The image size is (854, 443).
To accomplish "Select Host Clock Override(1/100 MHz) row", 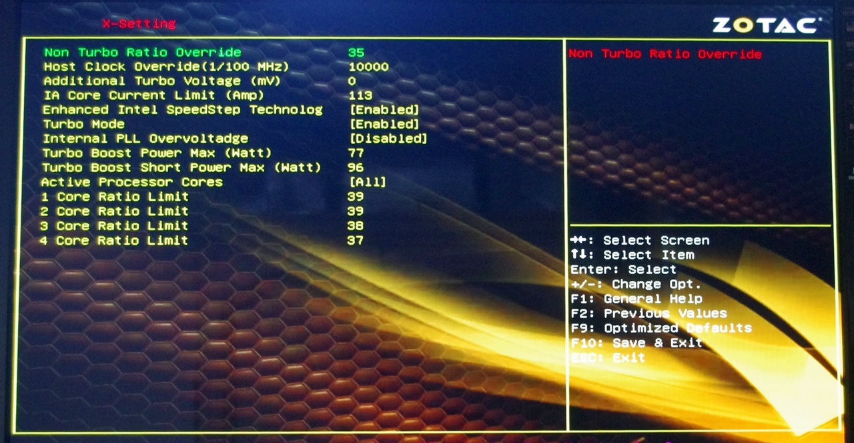I will 216,67.
